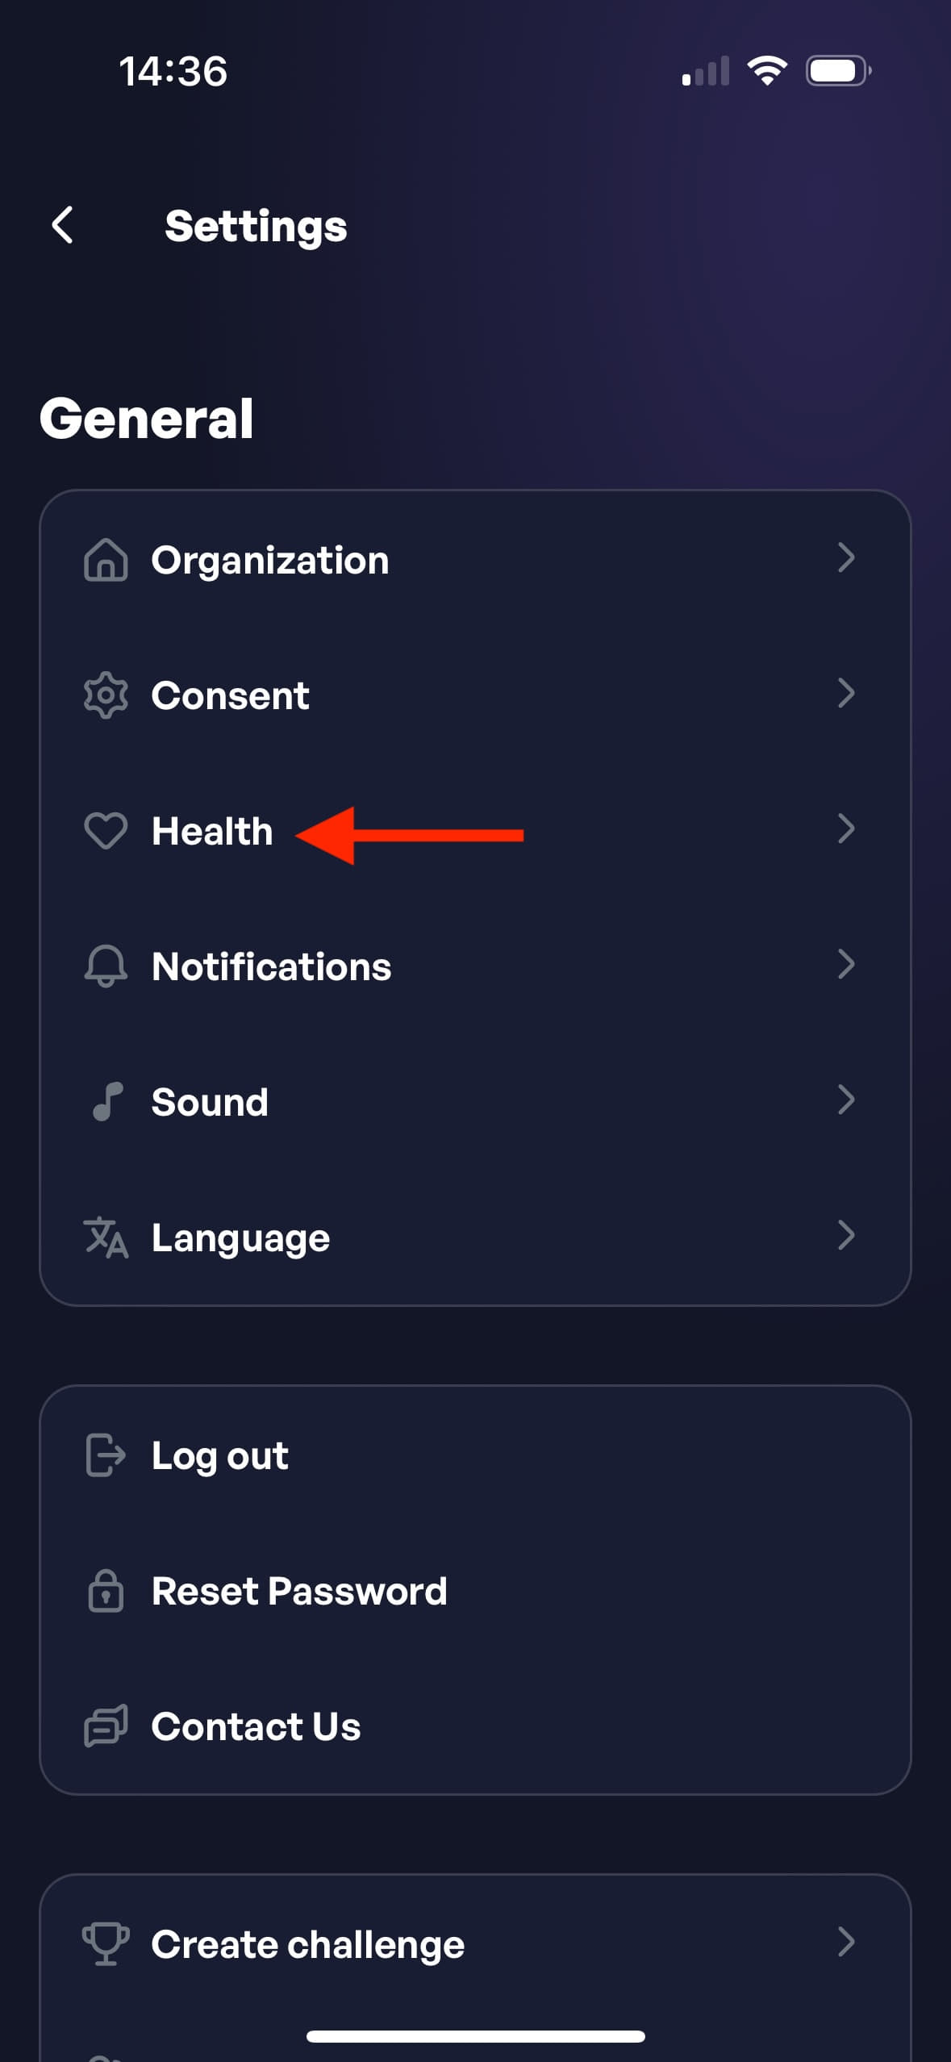Image resolution: width=951 pixels, height=2062 pixels.
Task: Tap the Health heart icon
Action: pyautogui.click(x=106, y=831)
